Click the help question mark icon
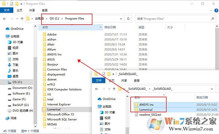 pyautogui.click(x=216, y=10)
